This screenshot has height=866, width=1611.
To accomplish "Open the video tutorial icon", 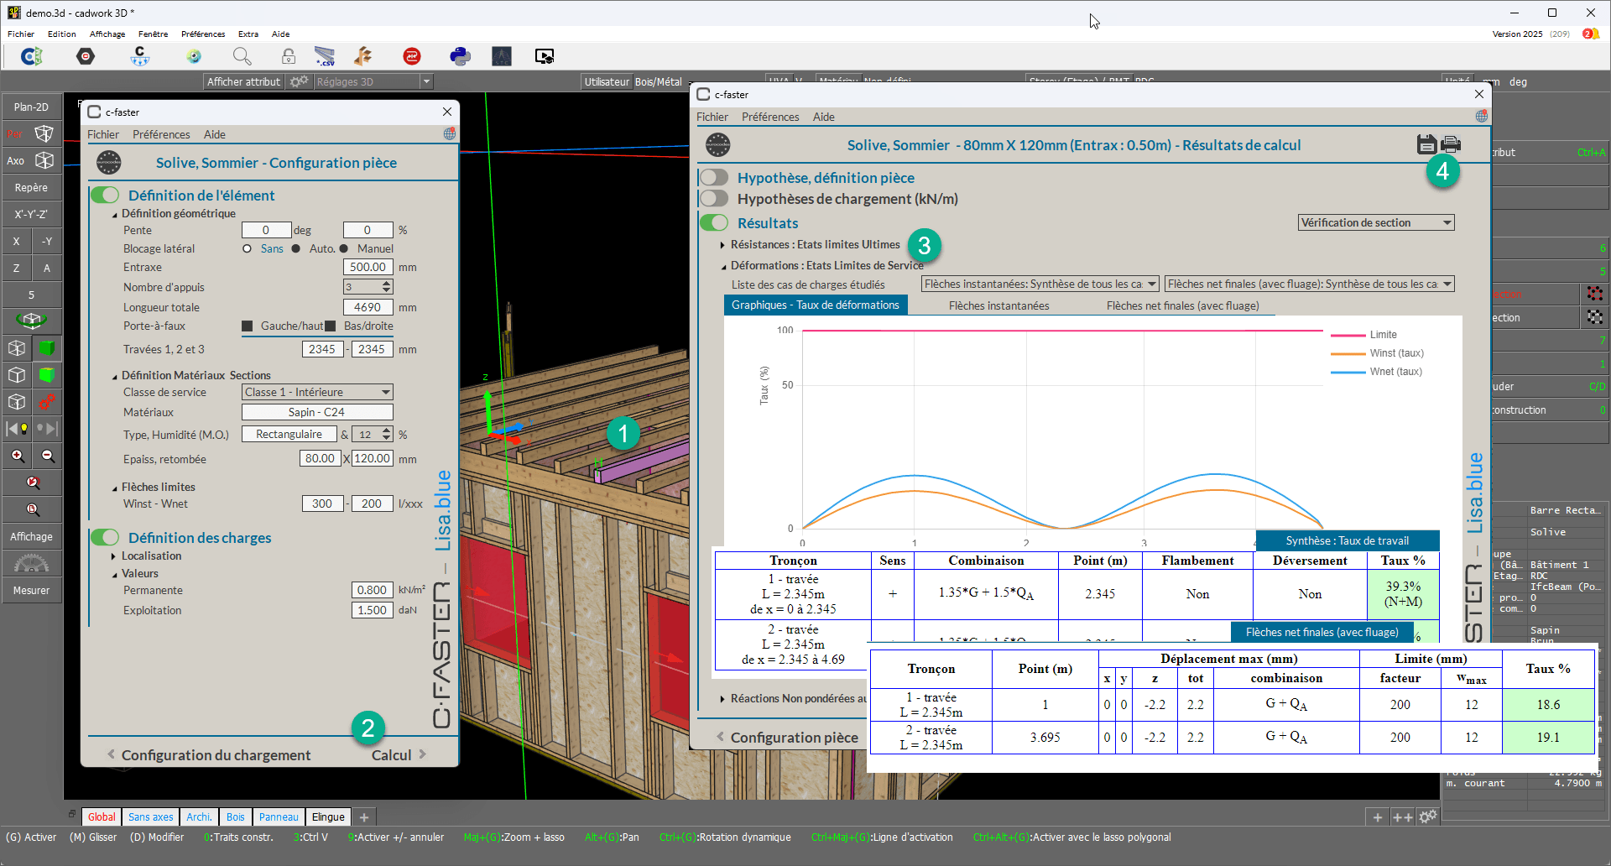I will coord(545,56).
